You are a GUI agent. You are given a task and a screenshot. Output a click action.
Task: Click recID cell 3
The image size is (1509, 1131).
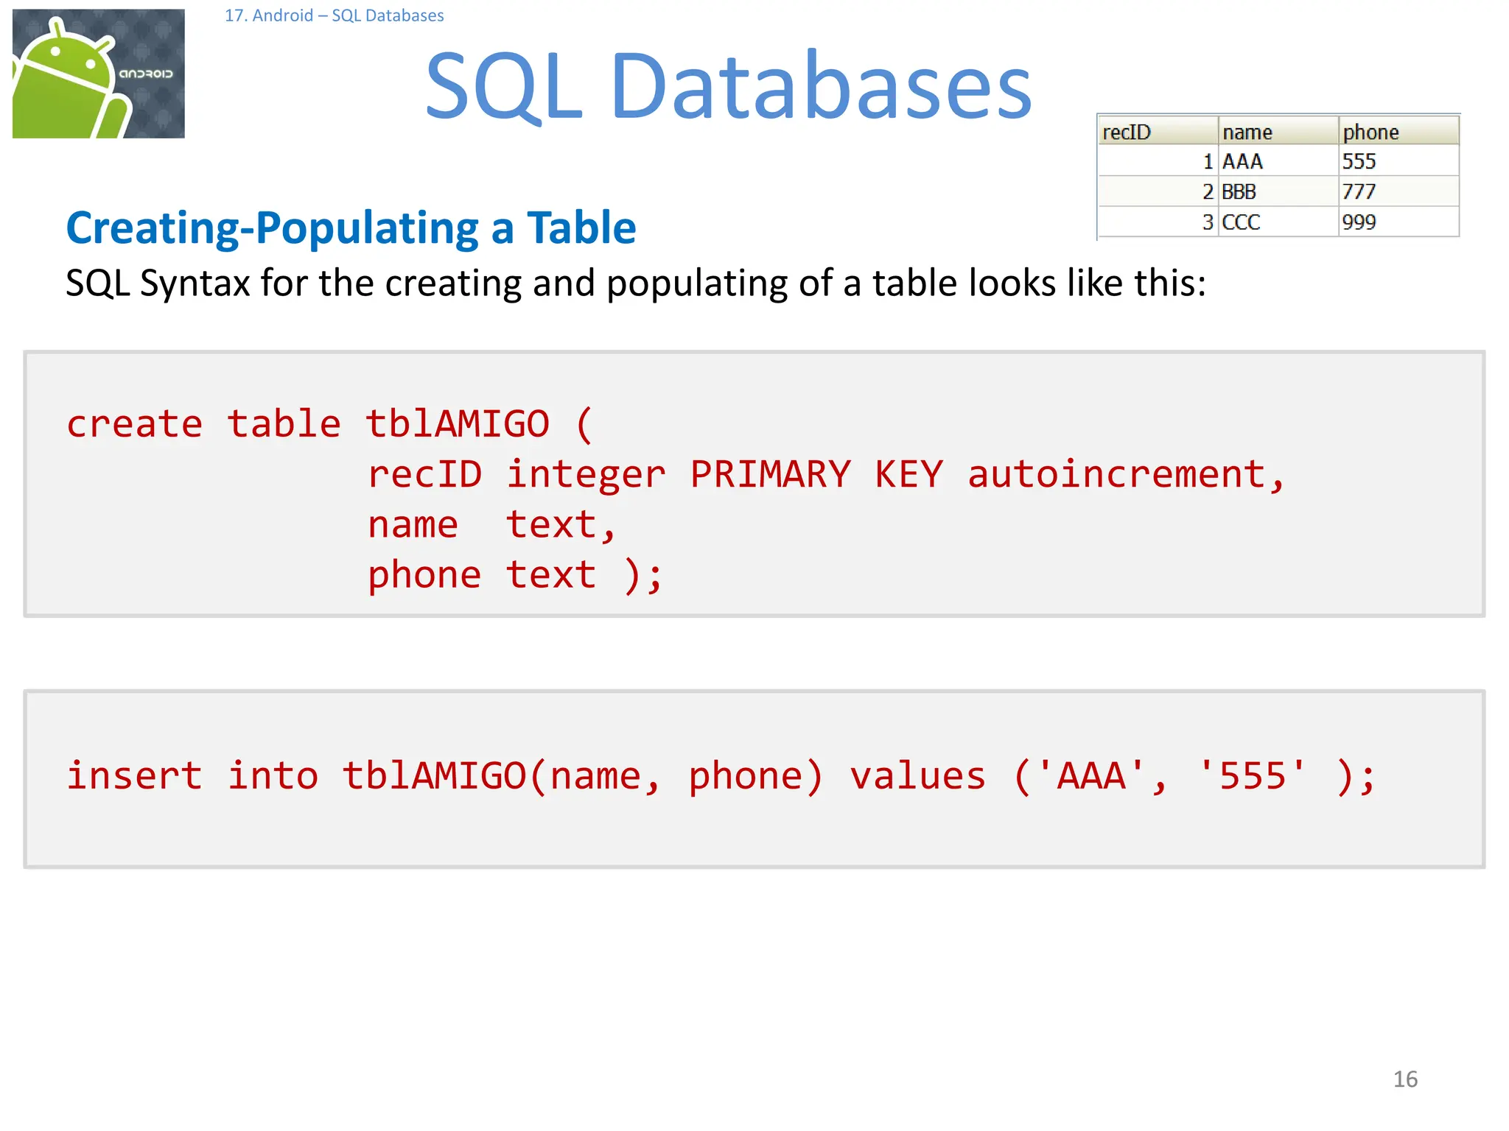click(x=1158, y=222)
